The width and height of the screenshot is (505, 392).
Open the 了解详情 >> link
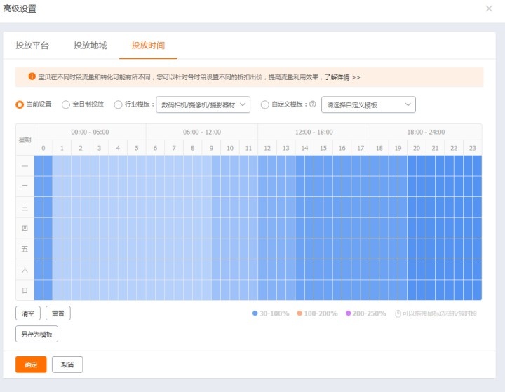pyautogui.click(x=342, y=77)
